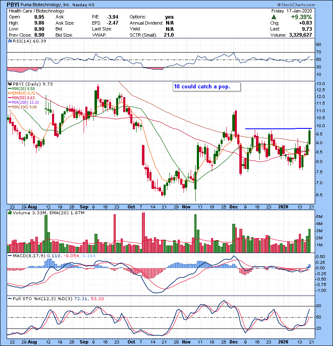Click the '10 could catch a pop.' annotation box

tap(207, 87)
